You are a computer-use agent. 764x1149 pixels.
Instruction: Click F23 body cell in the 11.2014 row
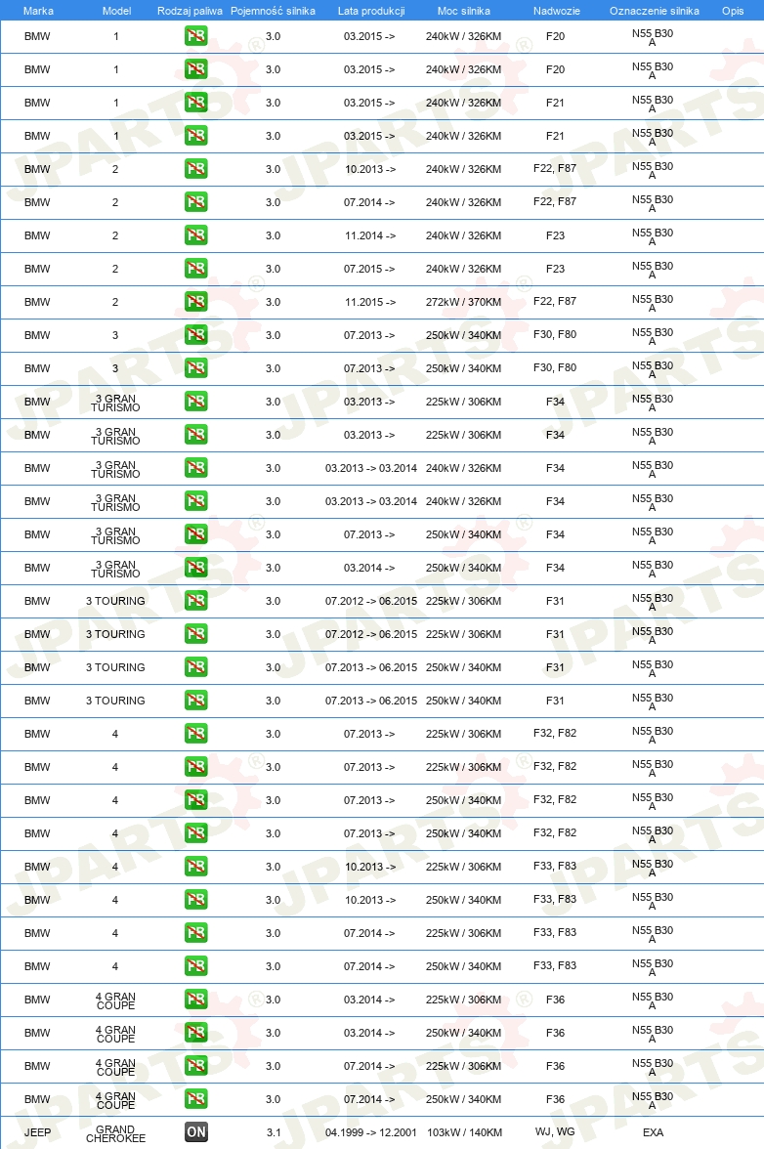click(555, 235)
